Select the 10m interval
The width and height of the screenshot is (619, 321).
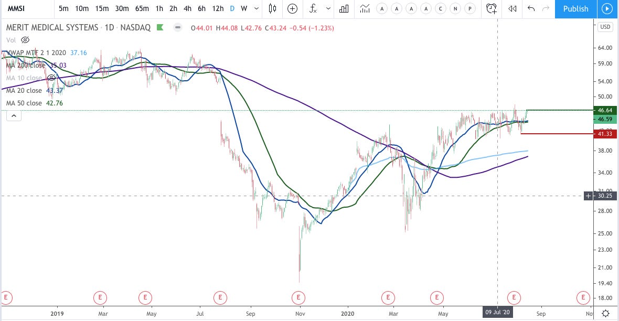pyautogui.click(x=82, y=9)
